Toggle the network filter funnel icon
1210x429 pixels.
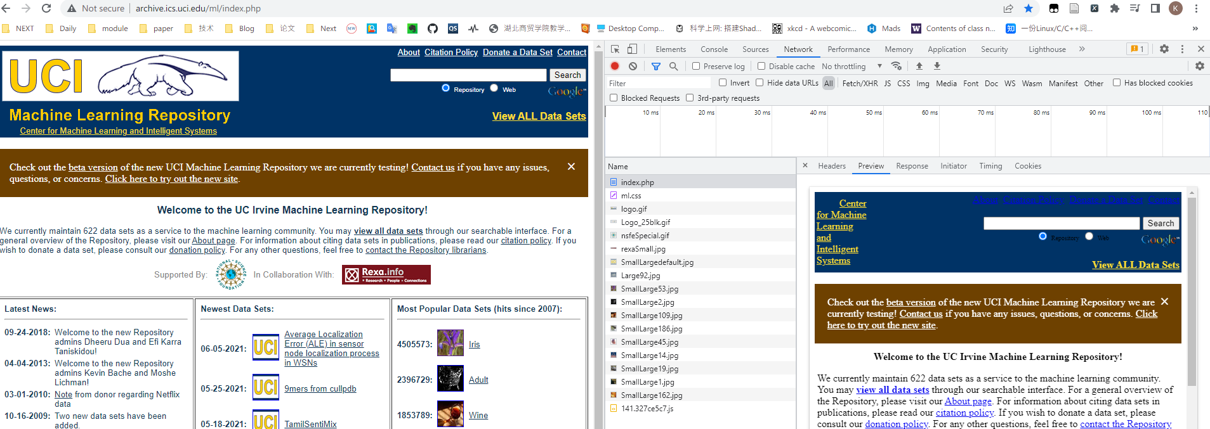pyautogui.click(x=656, y=66)
